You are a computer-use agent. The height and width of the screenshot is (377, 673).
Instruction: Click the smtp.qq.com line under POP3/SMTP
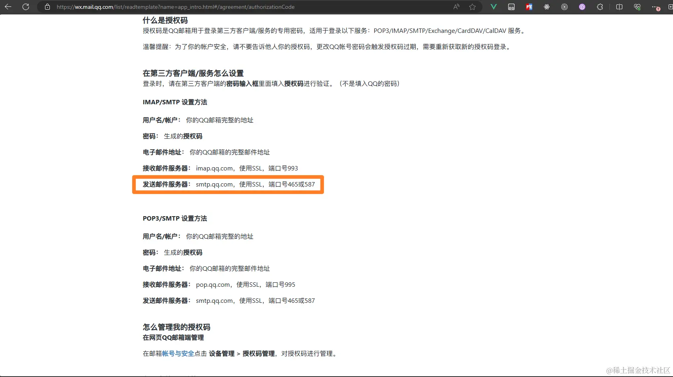pyautogui.click(x=229, y=300)
